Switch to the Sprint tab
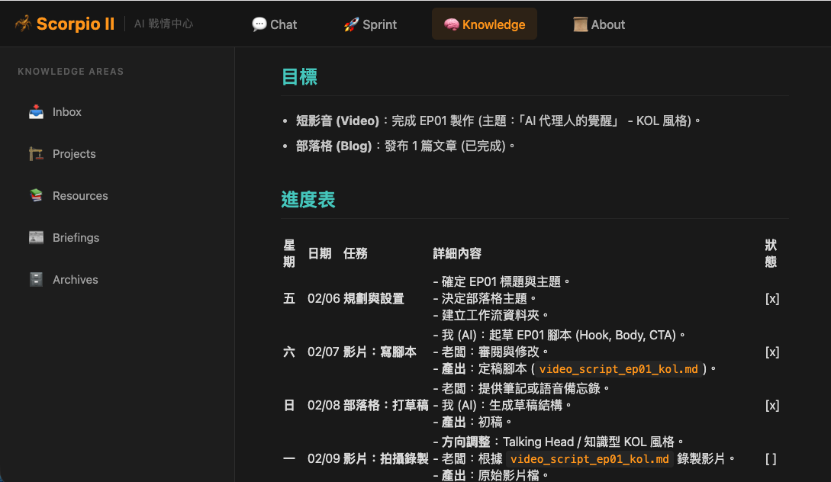Viewport: 831px width, 482px height. 370,24
